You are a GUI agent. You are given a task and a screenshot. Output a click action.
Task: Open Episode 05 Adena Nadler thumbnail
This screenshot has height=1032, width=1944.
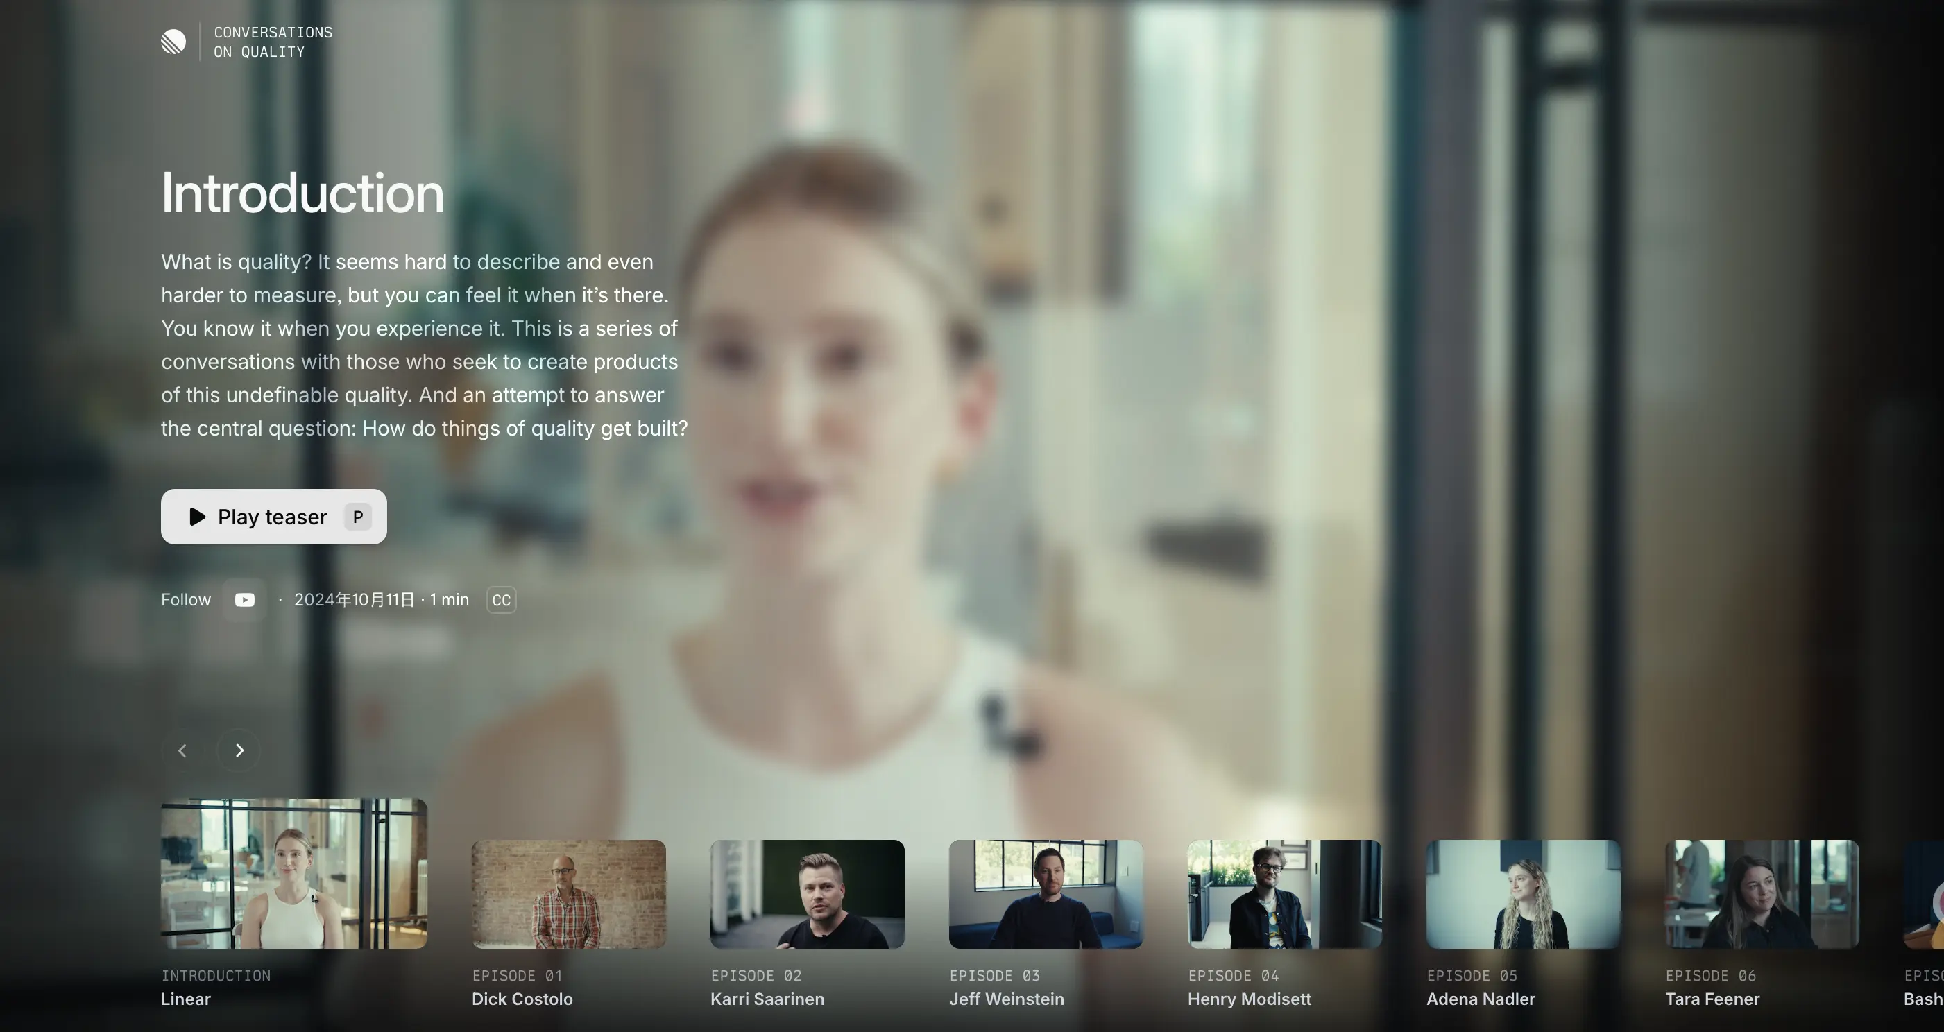coord(1523,894)
